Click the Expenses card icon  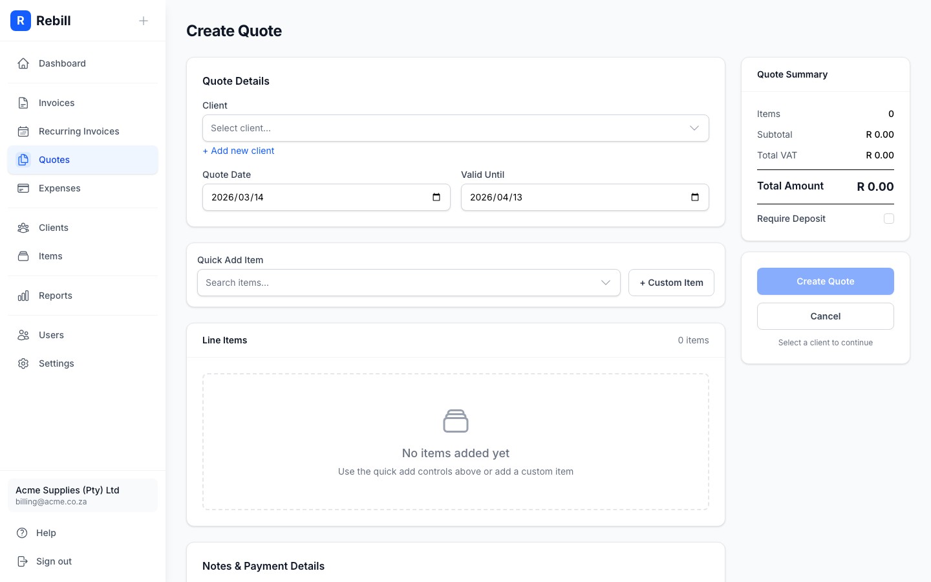(x=23, y=188)
